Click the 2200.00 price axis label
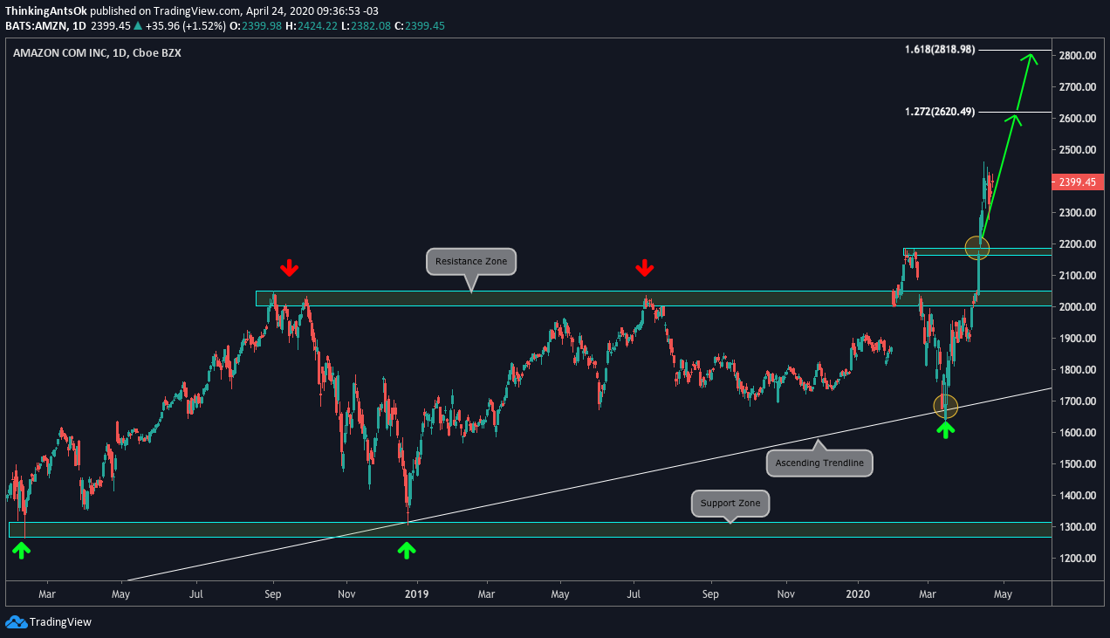Image resolution: width=1110 pixels, height=638 pixels. pyautogui.click(x=1078, y=244)
